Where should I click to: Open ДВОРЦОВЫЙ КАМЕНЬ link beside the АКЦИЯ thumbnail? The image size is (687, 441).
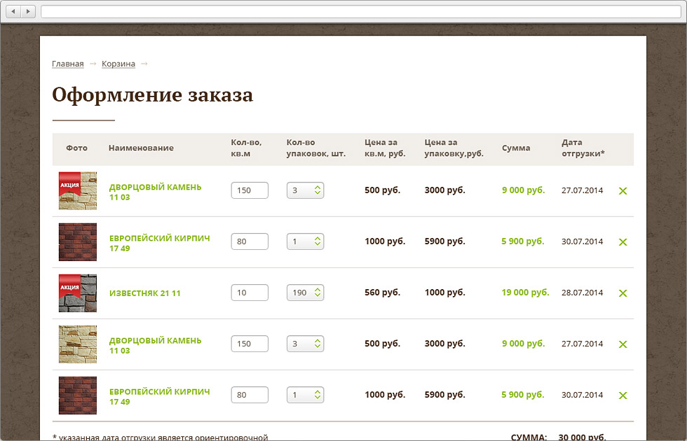[155, 192]
